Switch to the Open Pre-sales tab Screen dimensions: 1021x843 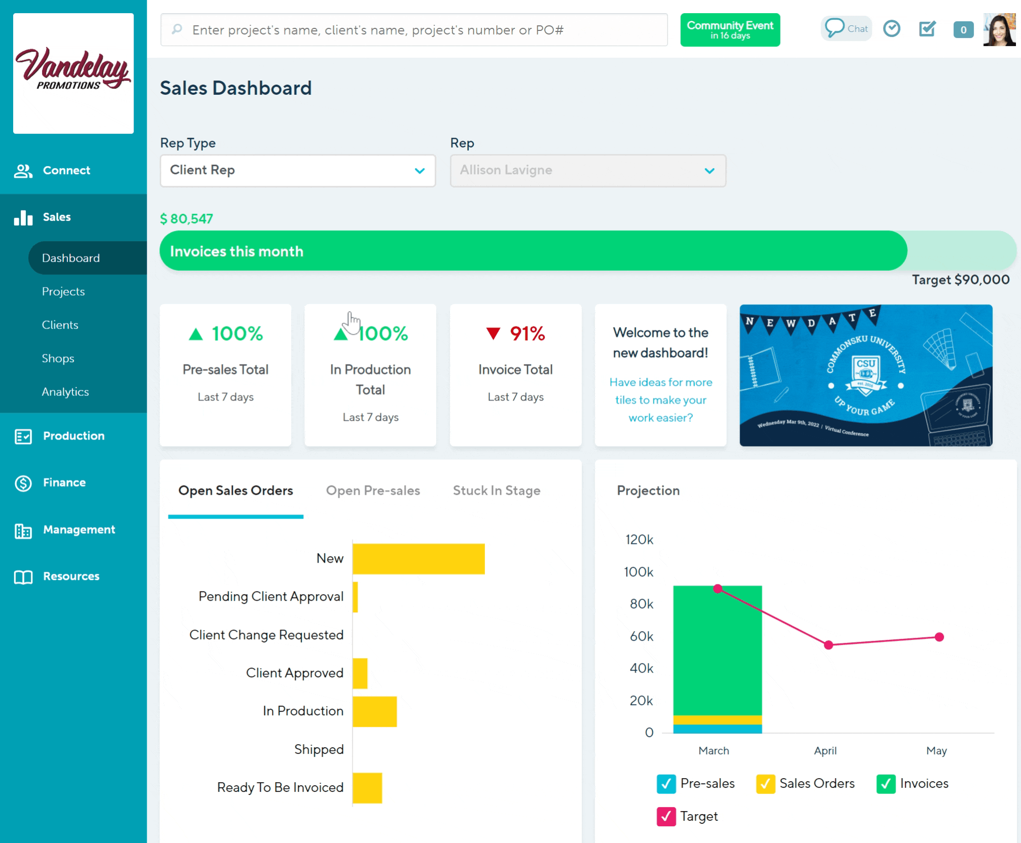click(x=373, y=491)
